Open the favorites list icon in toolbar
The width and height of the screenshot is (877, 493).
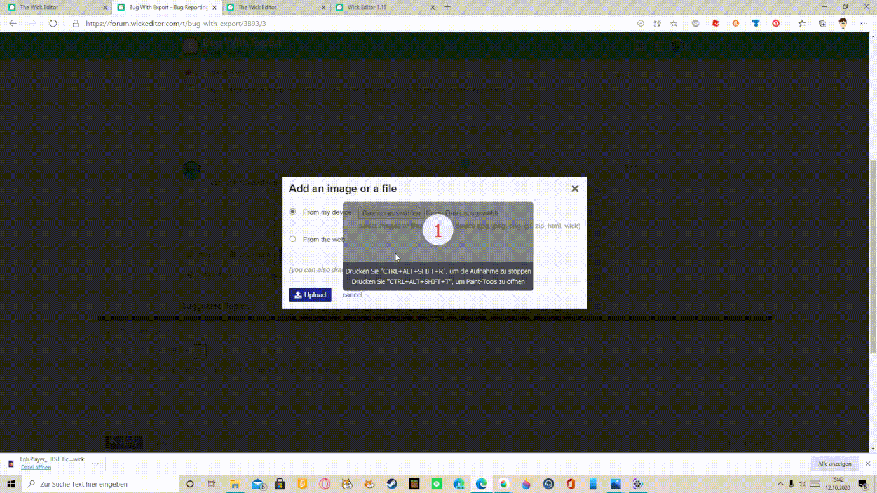pos(802,24)
